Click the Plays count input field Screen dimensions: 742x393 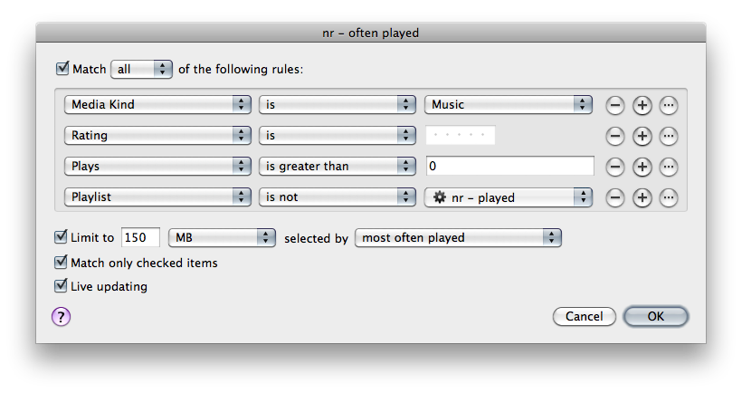click(x=509, y=167)
